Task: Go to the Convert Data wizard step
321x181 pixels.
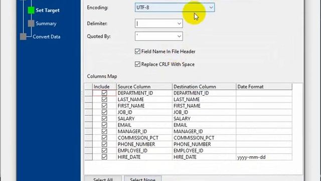Action: pyautogui.click(x=47, y=37)
